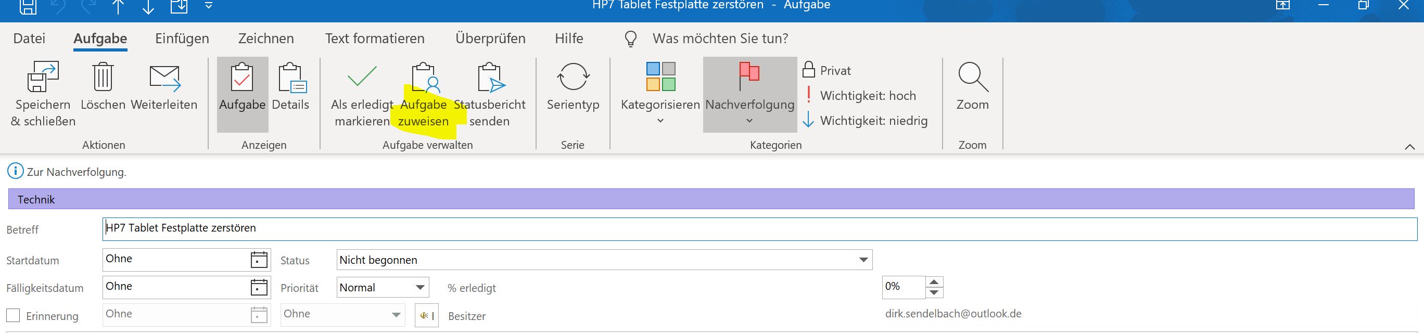Image resolution: width=1424 pixels, height=333 pixels.
Task: Mark task Als erledigt markieren
Action: [x=362, y=95]
